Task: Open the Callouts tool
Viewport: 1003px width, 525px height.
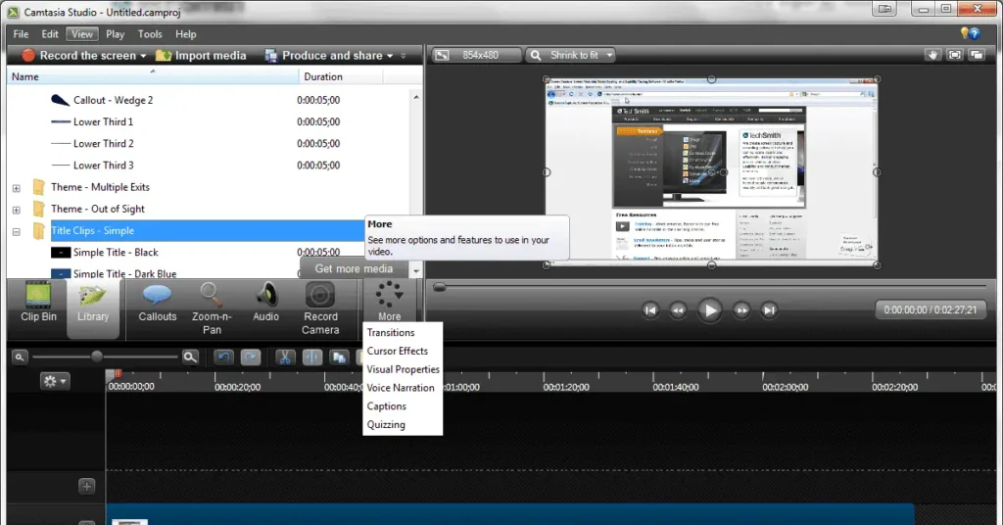Action: 158,302
